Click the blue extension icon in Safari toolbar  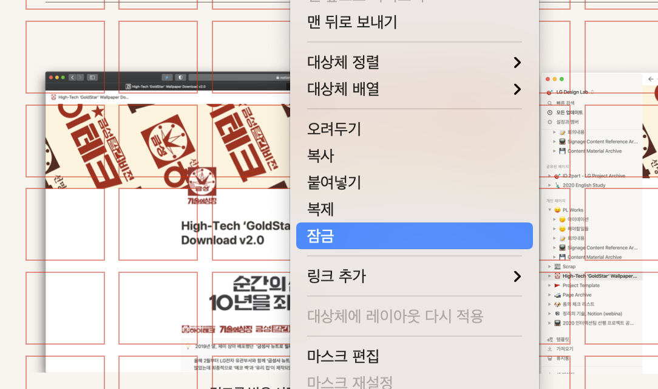pos(167,77)
